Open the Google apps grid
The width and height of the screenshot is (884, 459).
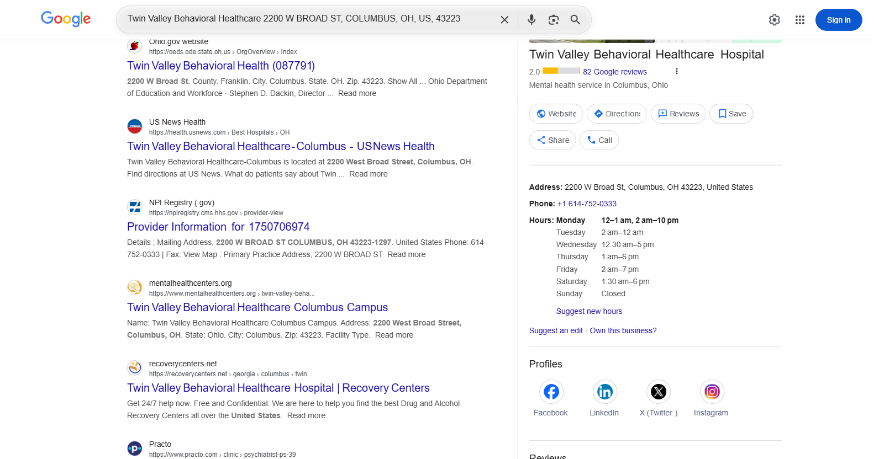click(x=800, y=20)
